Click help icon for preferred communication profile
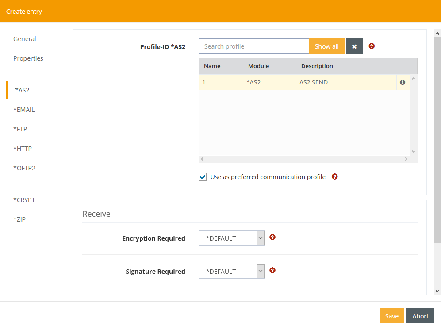The width and height of the screenshot is (441, 330). pyautogui.click(x=335, y=177)
